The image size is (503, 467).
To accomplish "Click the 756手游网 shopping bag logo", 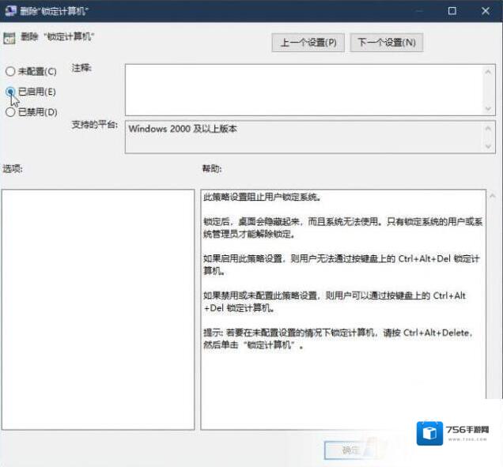I will click(431, 433).
